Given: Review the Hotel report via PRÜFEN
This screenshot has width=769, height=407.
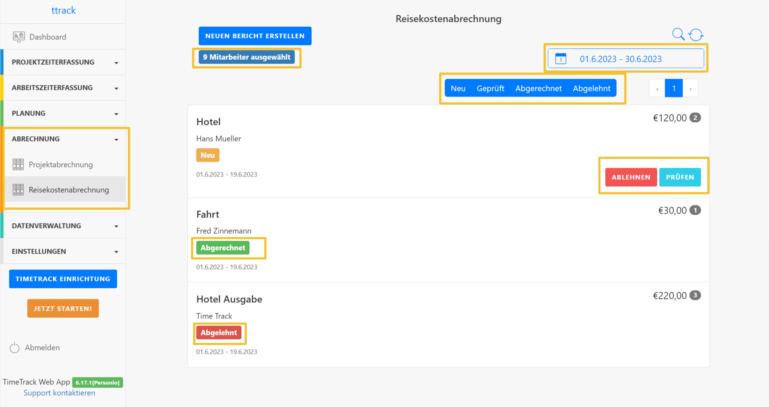Looking at the screenshot, I should point(680,177).
